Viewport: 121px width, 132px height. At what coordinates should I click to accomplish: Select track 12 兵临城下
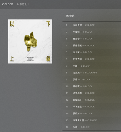tap(92, 100)
